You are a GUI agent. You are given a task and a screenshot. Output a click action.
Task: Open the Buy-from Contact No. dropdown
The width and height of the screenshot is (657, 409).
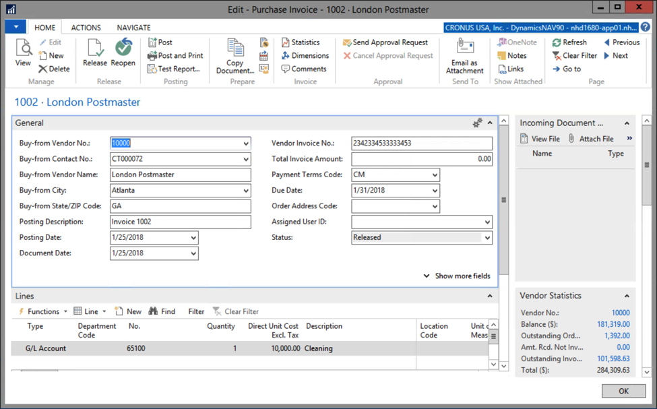coord(246,159)
